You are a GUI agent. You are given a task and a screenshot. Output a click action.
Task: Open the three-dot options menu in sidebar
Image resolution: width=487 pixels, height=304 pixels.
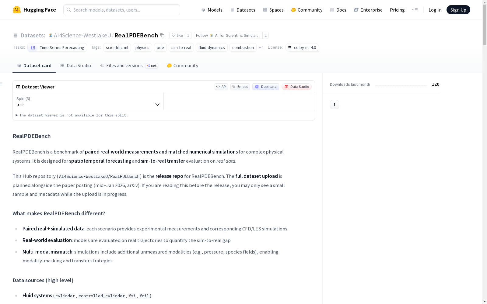click(335, 105)
